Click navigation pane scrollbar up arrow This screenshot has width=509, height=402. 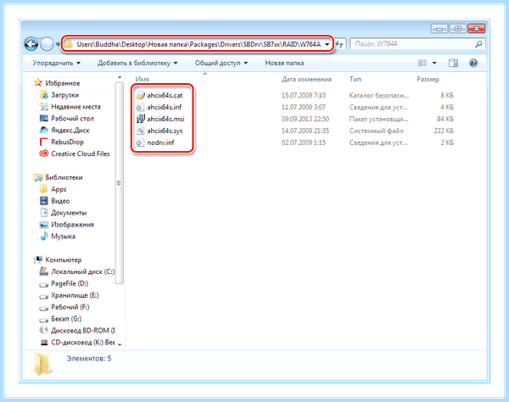(120, 77)
